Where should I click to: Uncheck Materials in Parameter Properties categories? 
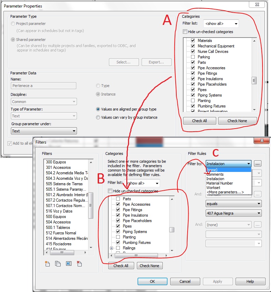(x=193, y=40)
